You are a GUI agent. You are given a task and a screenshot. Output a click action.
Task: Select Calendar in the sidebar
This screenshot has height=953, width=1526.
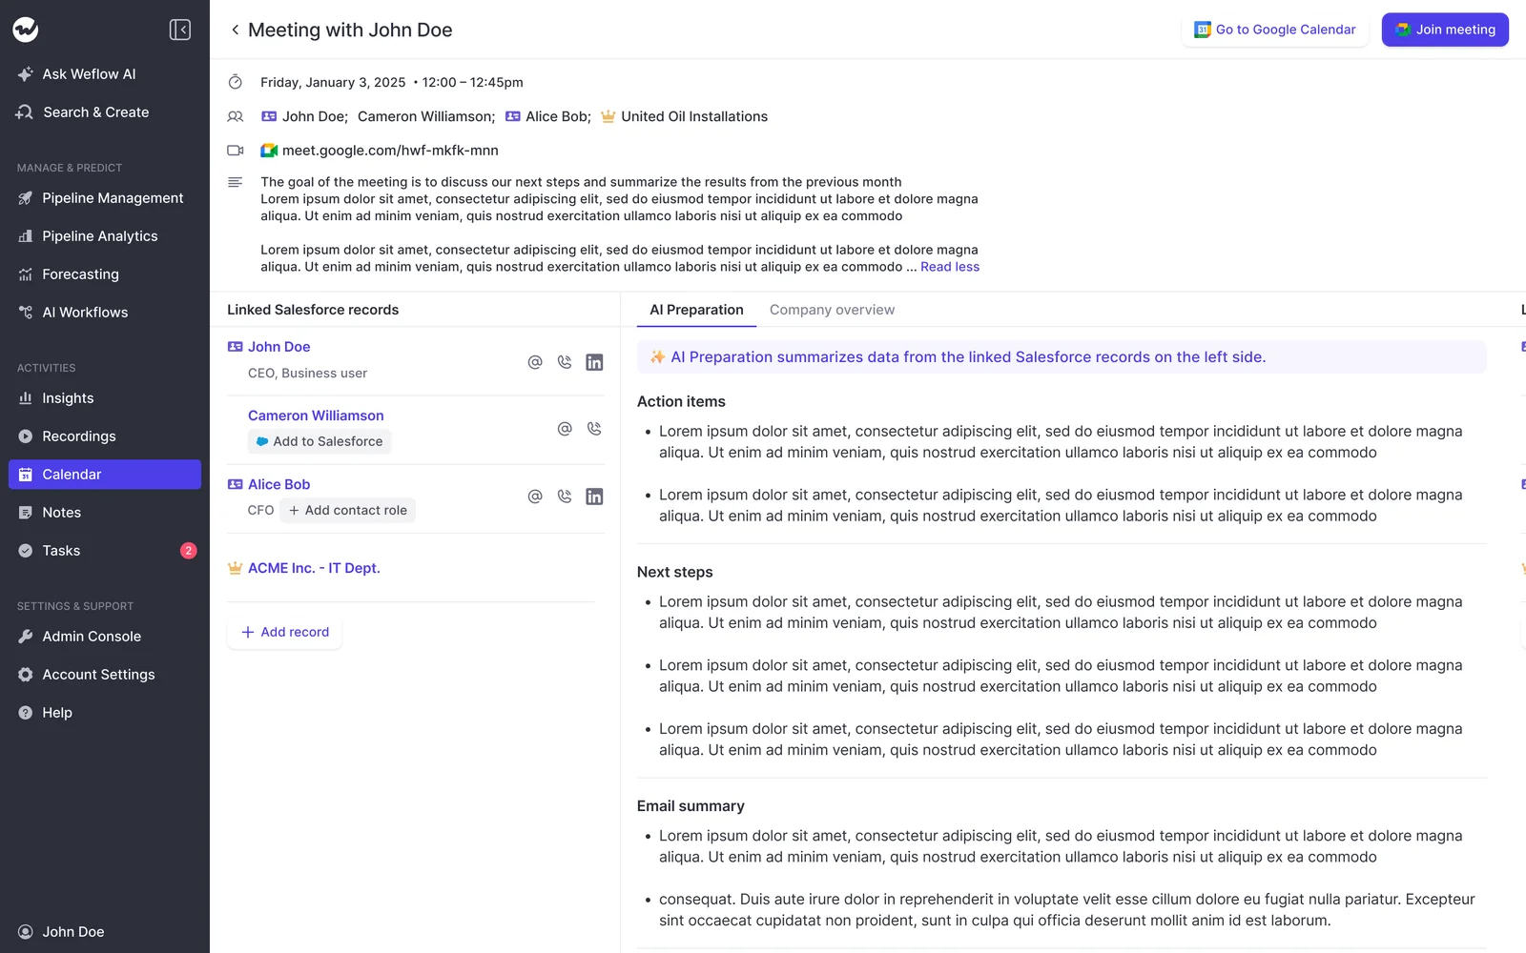[x=105, y=475]
